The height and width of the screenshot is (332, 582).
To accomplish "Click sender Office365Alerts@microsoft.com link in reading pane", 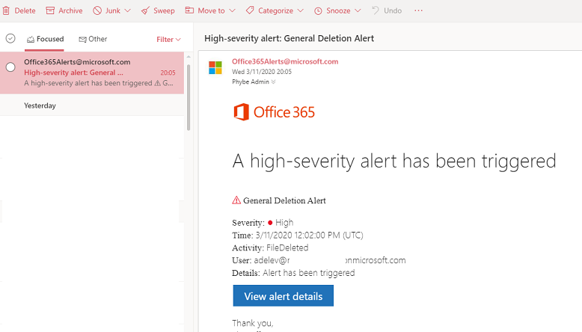I will (285, 61).
